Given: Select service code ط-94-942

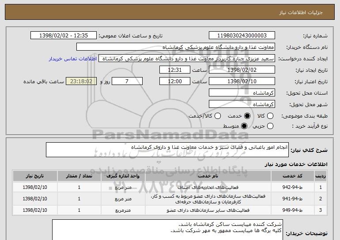Looking at the screenshot, I should click(x=292, y=188).
